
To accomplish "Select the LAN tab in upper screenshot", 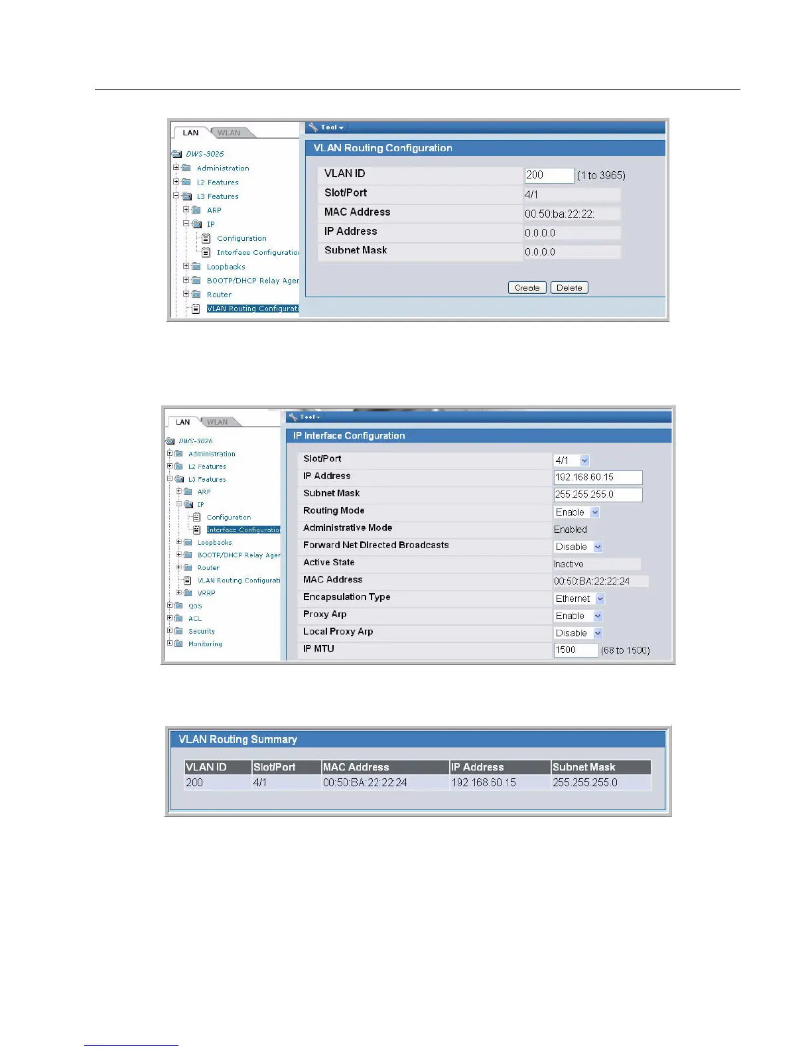I will [190, 133].
